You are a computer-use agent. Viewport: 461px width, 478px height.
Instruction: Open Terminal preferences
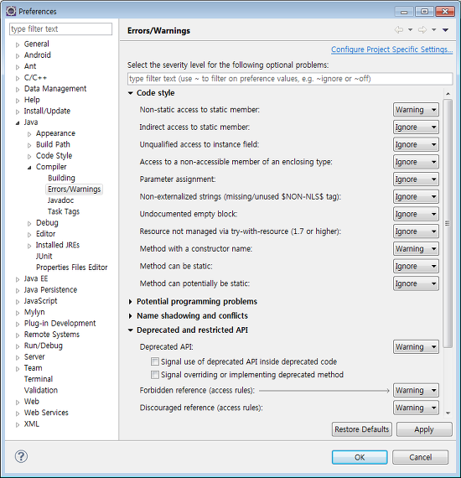click(x=39, y=379)
